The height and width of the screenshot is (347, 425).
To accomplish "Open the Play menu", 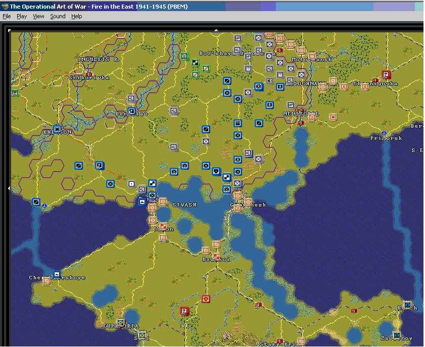I will pyautogui.click(x=22, y=16).
